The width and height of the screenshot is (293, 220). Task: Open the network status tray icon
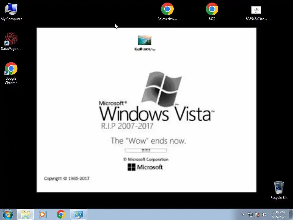tap(250, 215)
